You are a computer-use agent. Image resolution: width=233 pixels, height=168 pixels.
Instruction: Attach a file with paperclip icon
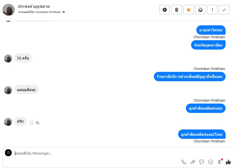pos(192,162)
